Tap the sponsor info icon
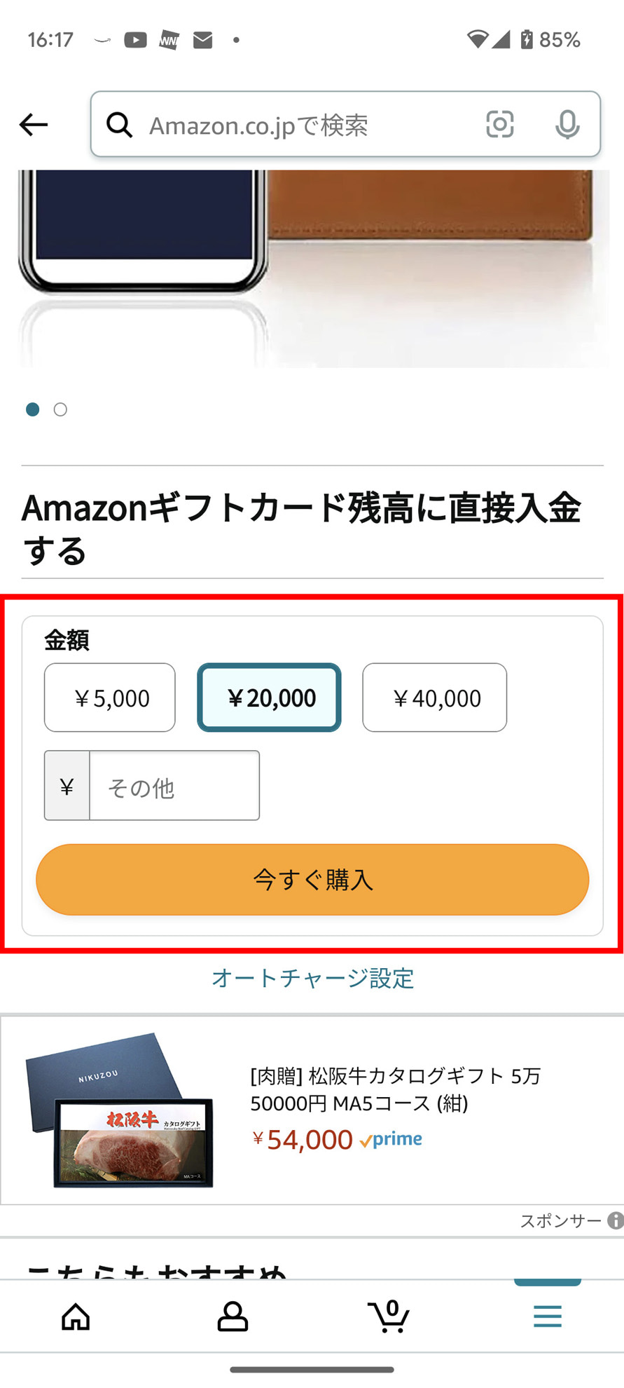The width and height of the screenshot is (624, 1388). click(615, 1220)
